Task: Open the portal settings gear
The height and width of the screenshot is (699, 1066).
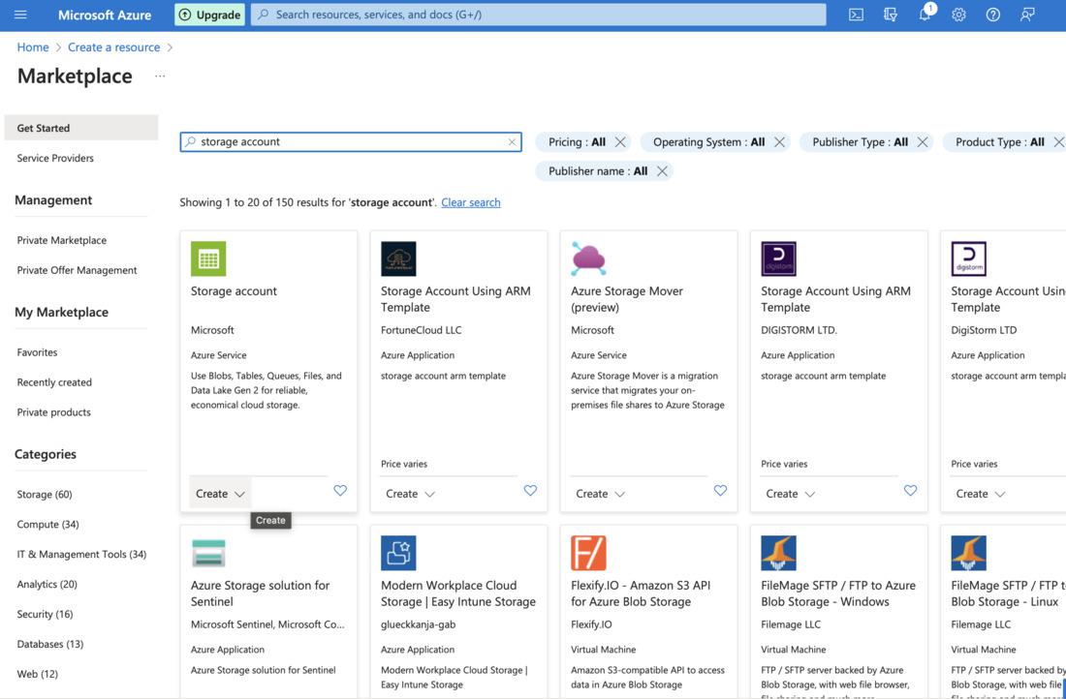Action: pos(958,15)
